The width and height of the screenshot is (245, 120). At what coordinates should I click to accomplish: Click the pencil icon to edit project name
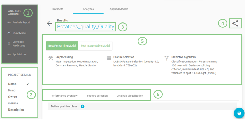click(28, 84)
